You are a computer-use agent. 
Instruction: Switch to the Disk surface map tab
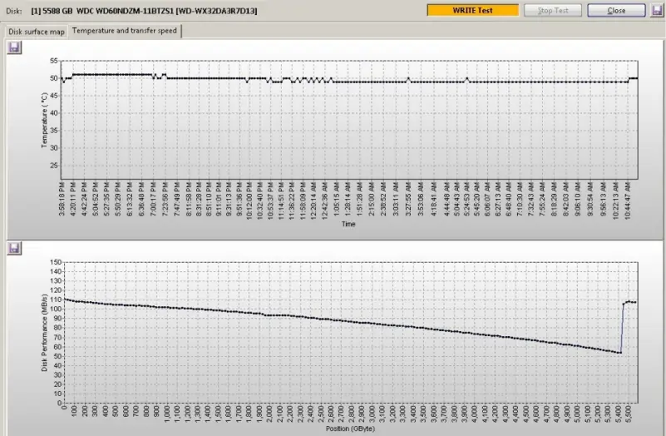point(36,32)
